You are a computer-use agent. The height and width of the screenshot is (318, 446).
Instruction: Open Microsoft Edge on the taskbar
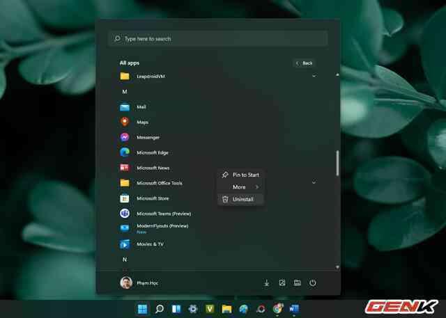[x=243, y=309]
